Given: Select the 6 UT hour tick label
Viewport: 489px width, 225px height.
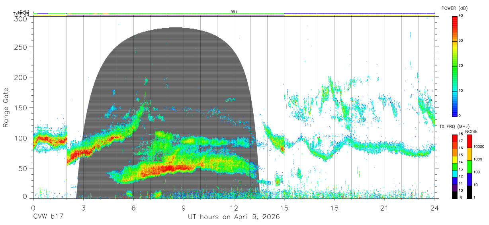Looking at the screenshot, I should tap(133, 208).
